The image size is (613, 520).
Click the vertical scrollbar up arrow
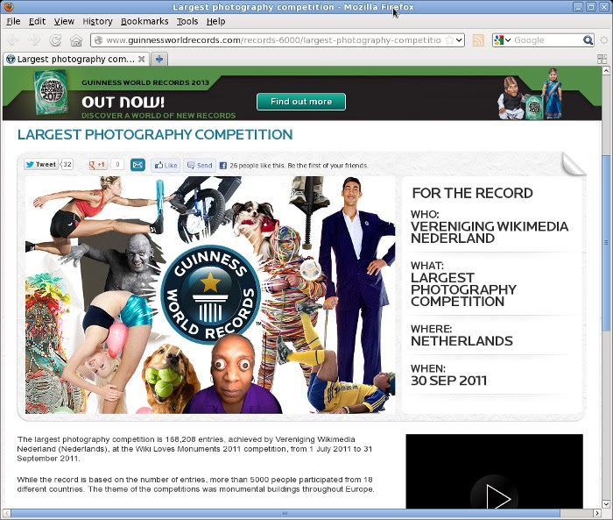pyautogui.click(x=606, y=71)
